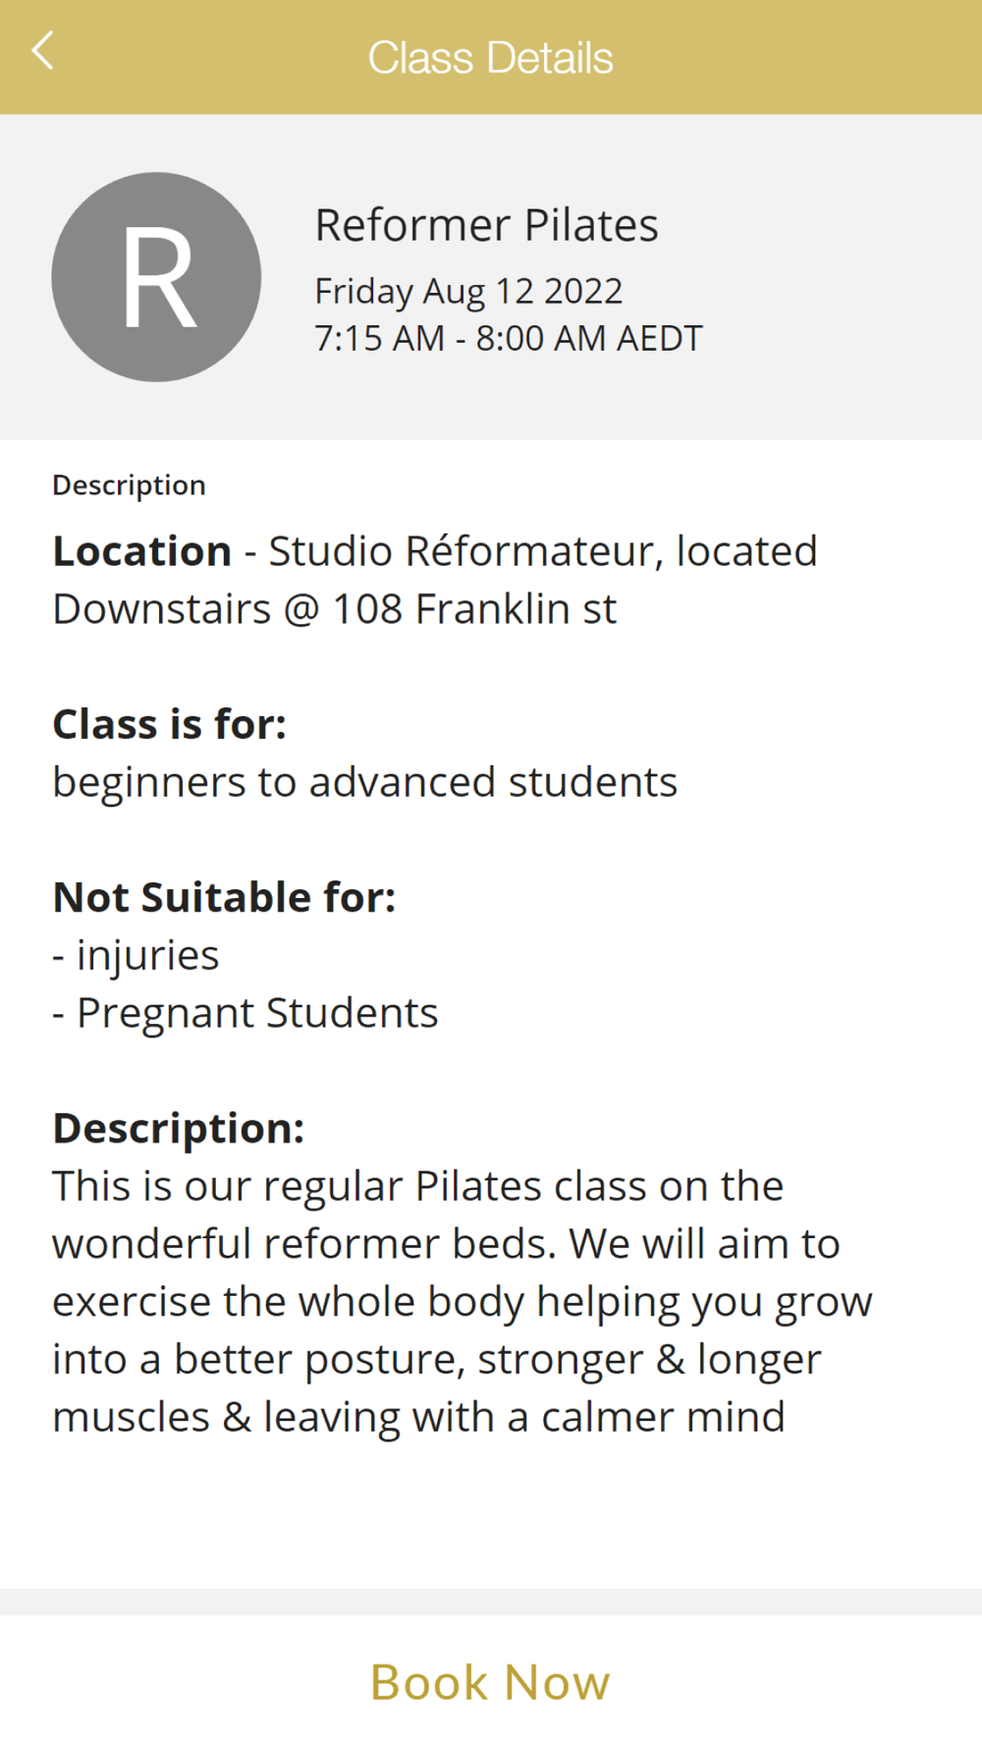Tap the 7:15 AM - 8:00 AM time
The width and height of the screenshot is (982, 1747).
pyautogui.click(x=508, y=338)
